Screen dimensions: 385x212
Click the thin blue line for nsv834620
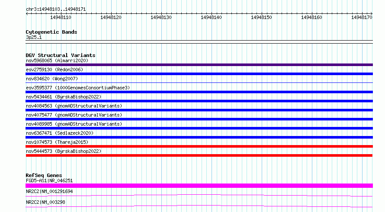(x=199, y=82)
